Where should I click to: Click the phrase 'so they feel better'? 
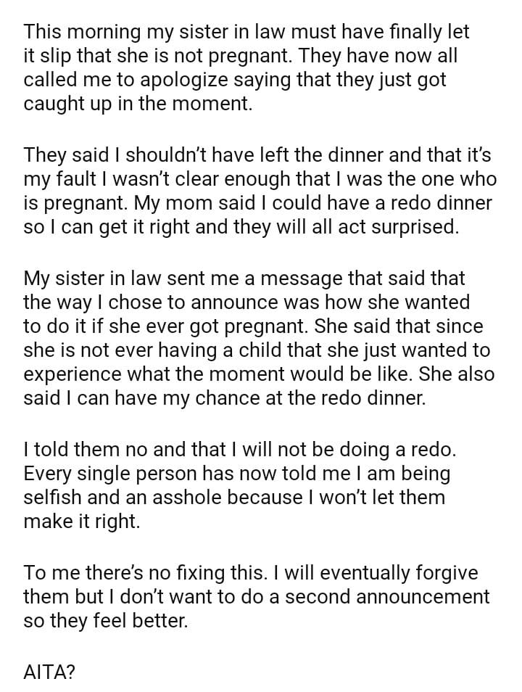tap(106, 621)
